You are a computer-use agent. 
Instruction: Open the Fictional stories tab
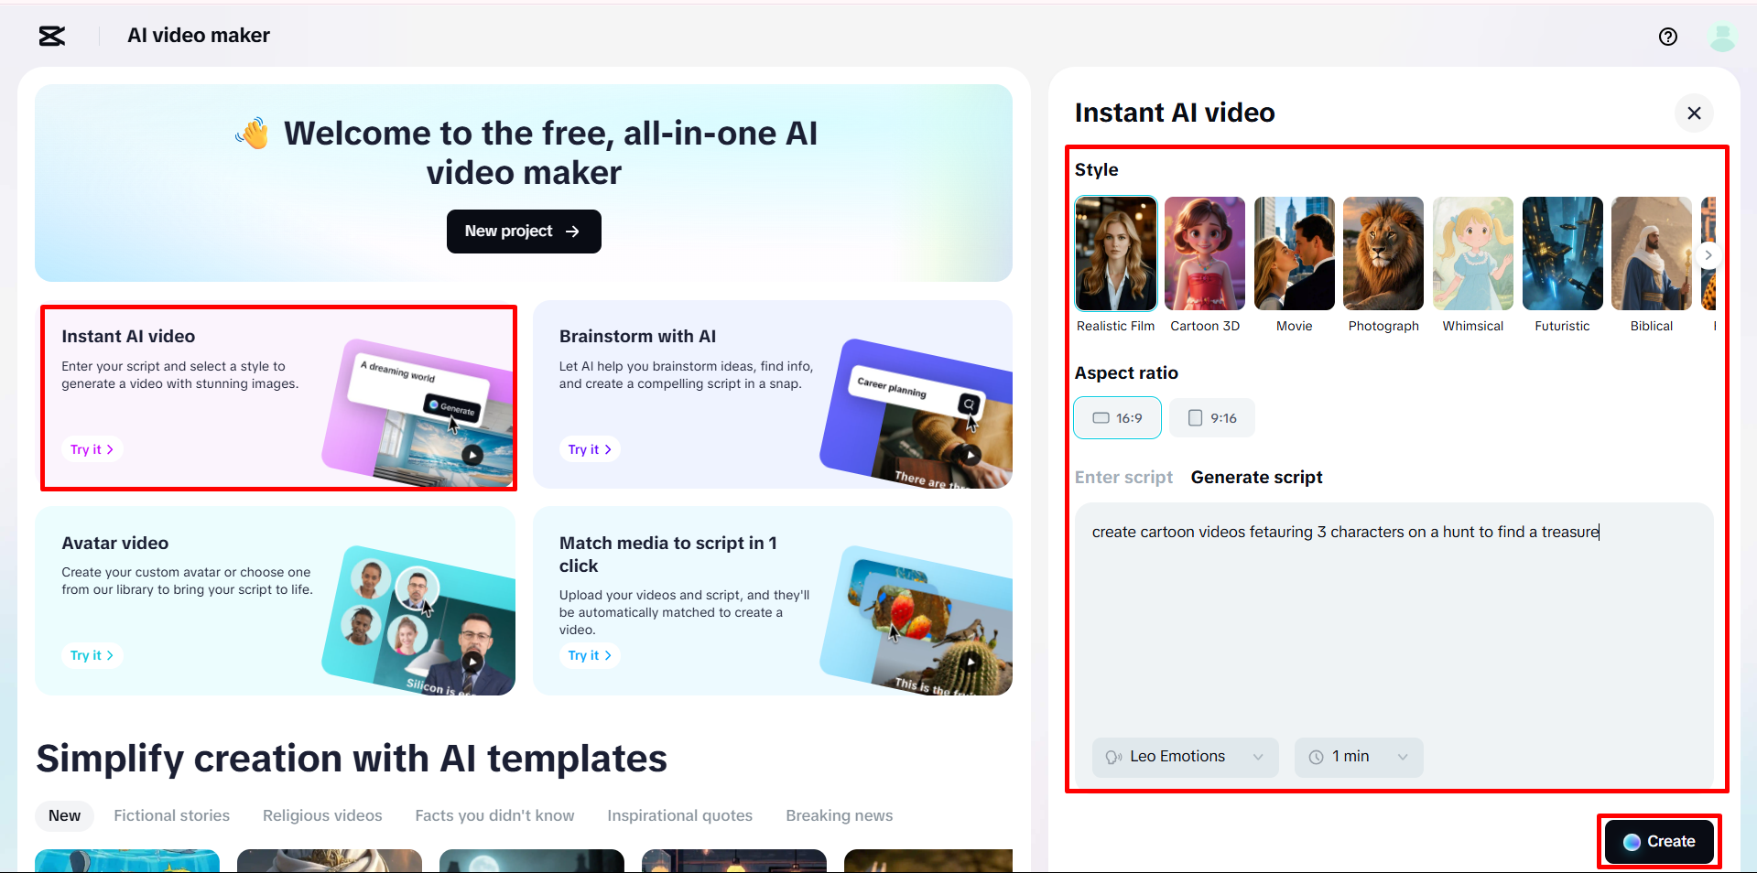(x=172, y=815)
